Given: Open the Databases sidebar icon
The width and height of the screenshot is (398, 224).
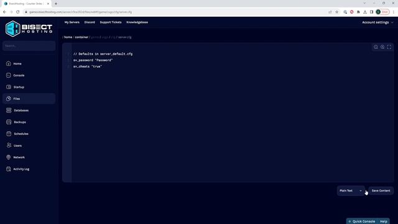Looking at the screenshot, I should (x=9, y=110).
